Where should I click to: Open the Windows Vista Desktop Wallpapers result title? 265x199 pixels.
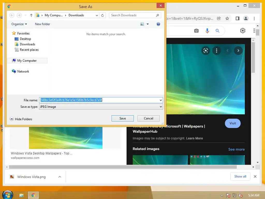pos(42,153)
